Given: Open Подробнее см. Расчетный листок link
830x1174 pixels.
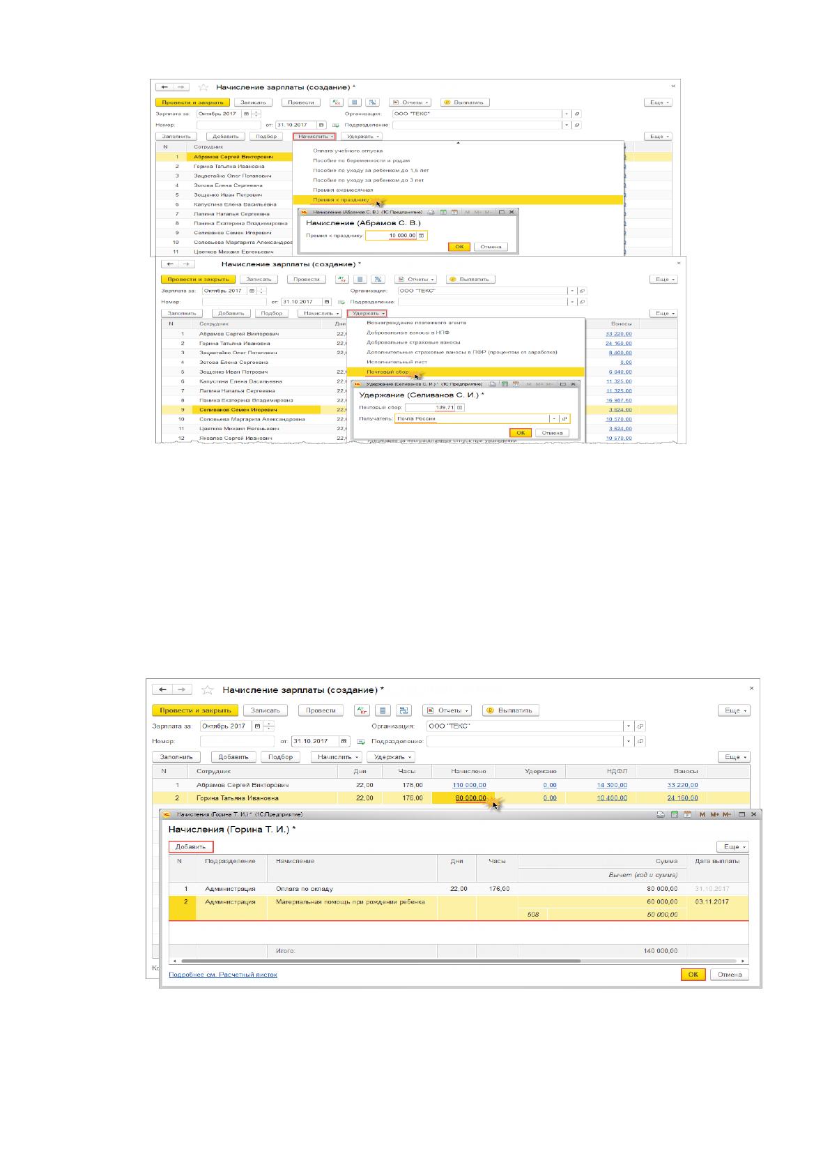Looking at the screenshot, I should click(223, 975).
